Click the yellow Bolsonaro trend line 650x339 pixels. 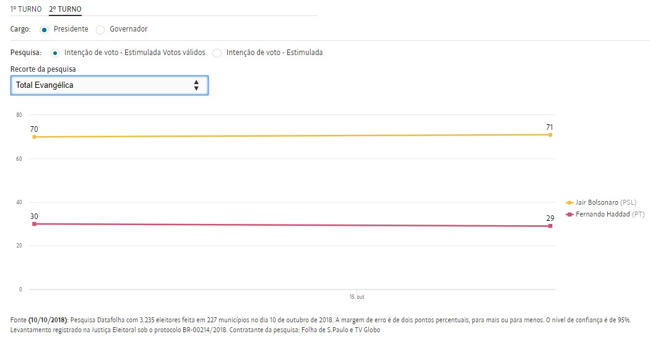click(291, 135)
